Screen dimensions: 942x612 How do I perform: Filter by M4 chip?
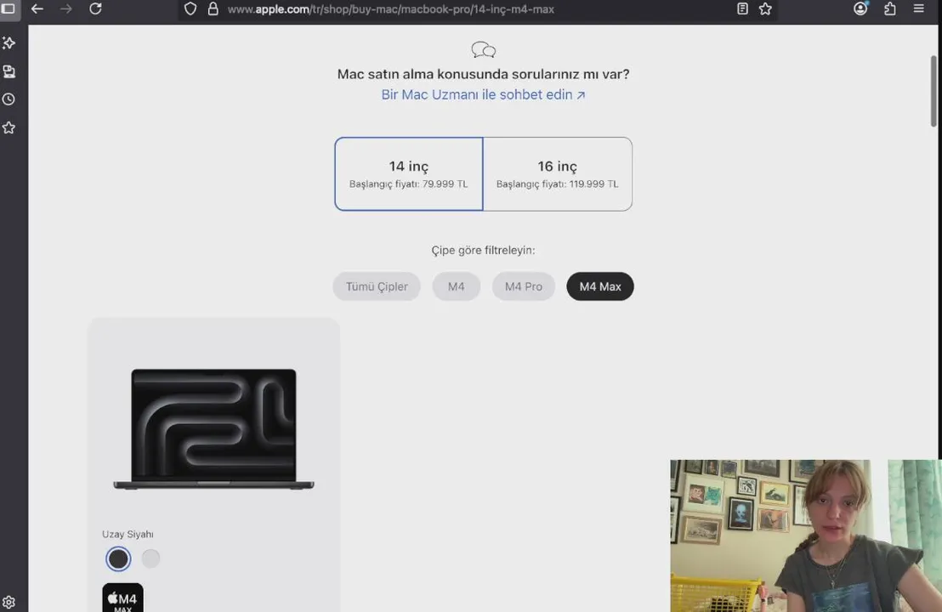[456, 286]
